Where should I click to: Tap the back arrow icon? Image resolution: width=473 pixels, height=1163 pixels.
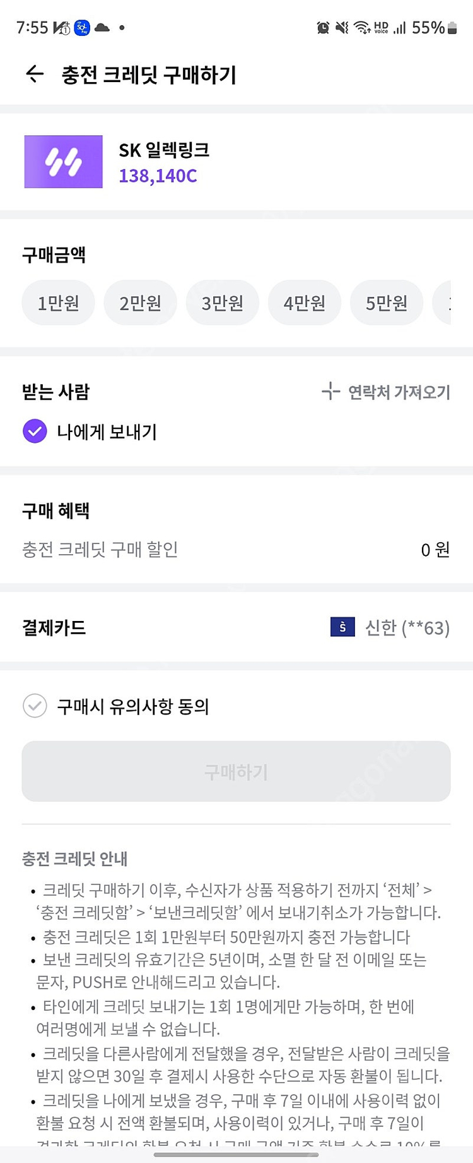tap(35, 75)
